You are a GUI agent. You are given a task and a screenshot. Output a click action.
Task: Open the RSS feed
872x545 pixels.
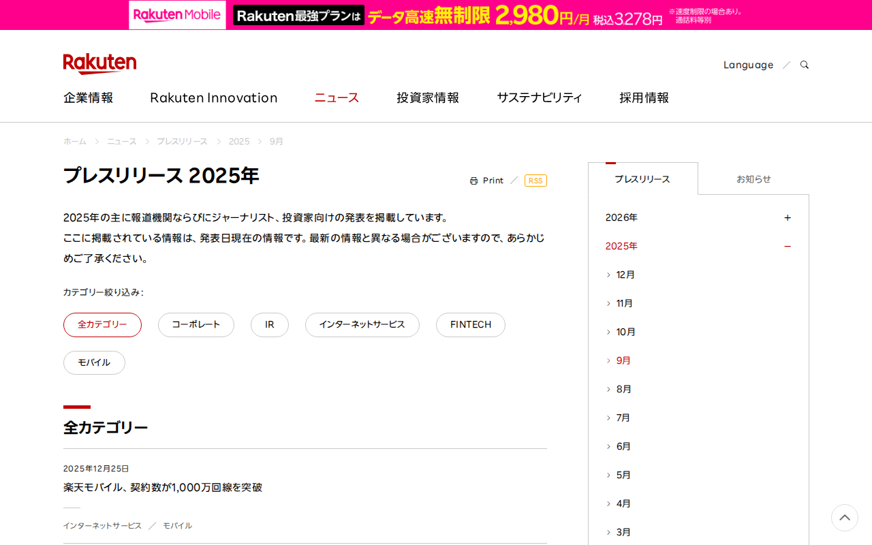tap(535, 180)
